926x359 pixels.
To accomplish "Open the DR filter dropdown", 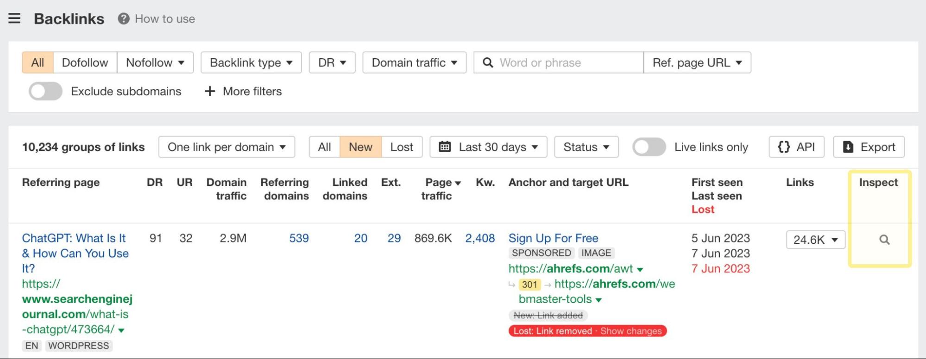I will [x=332, y=62].
